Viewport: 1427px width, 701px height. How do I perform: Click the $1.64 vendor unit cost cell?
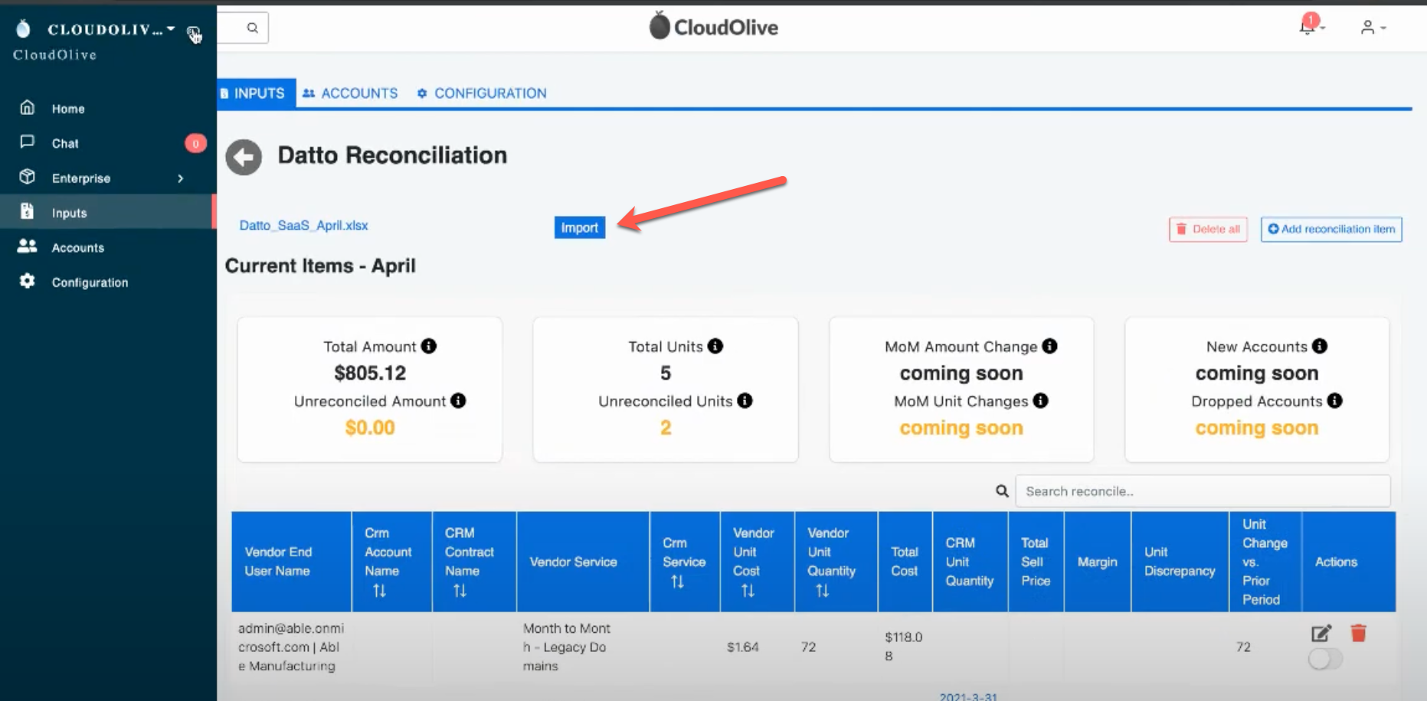pyautogui.click(x=742, y=647)
